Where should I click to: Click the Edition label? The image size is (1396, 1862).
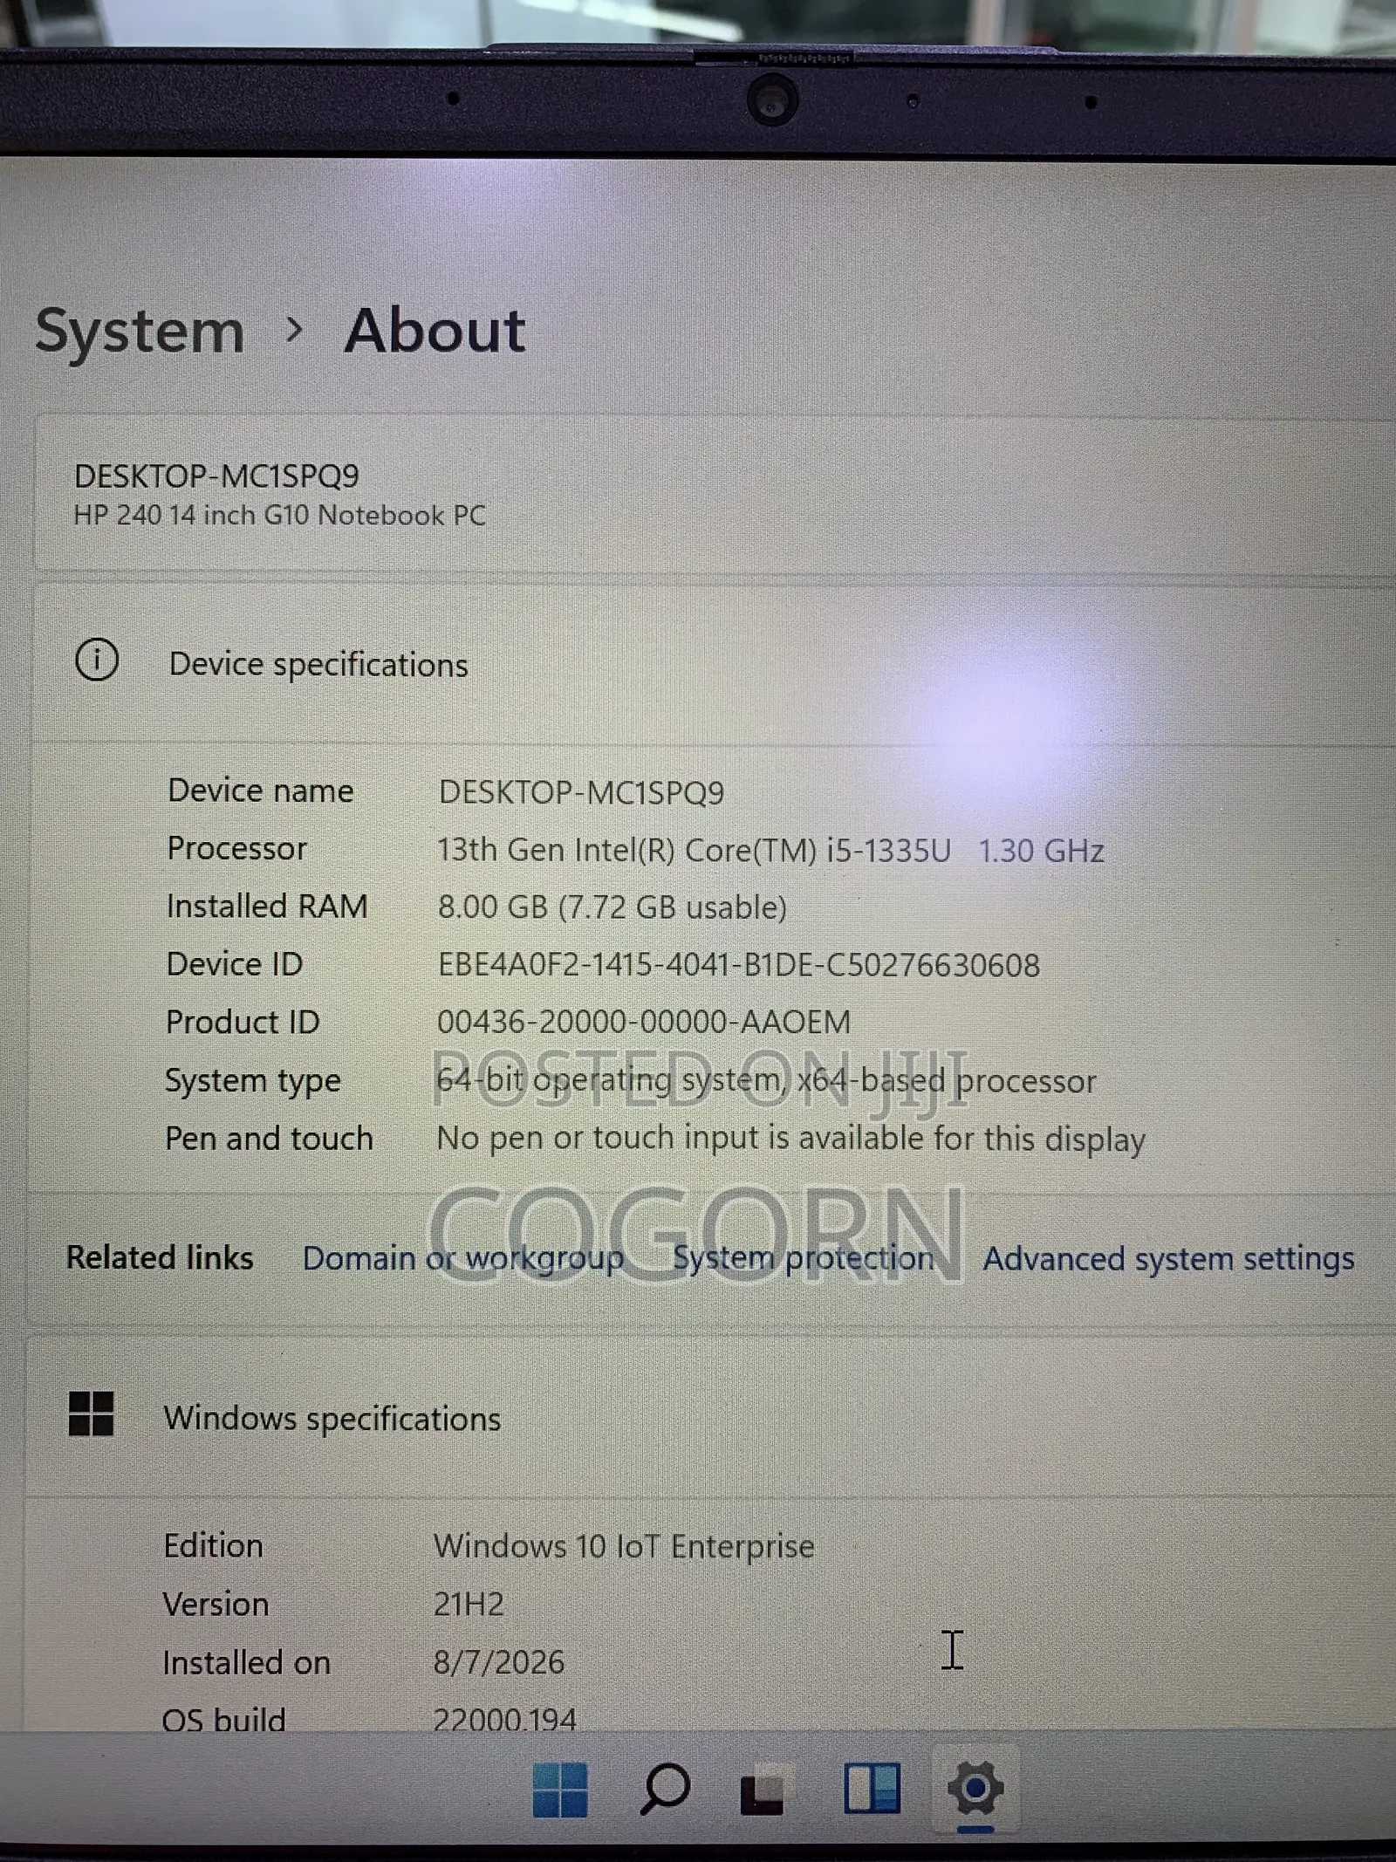[213, 1546]
